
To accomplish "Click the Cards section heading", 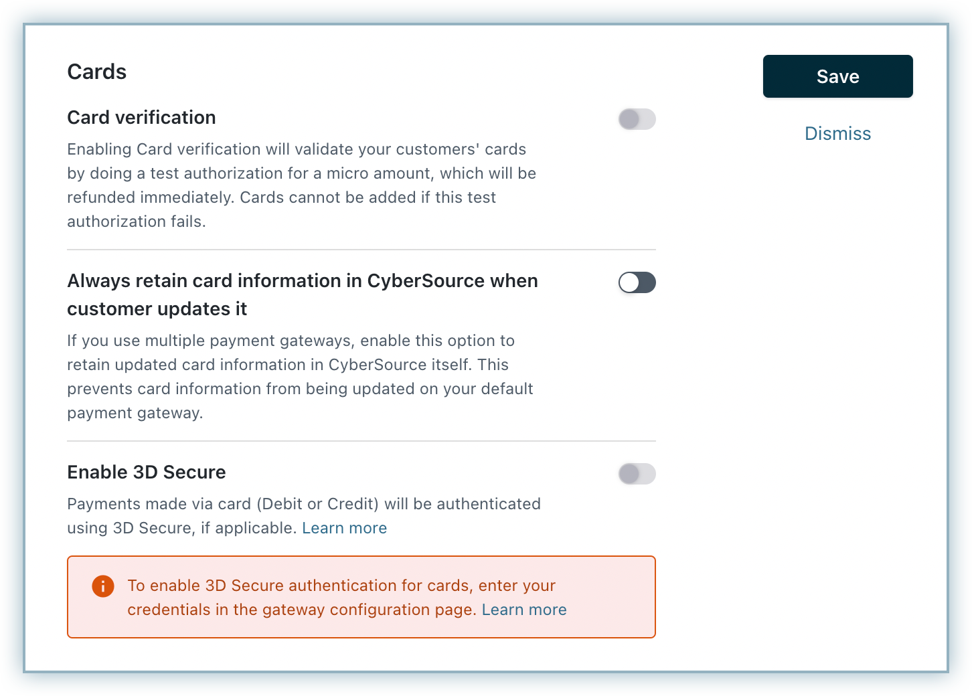I will (x=97, y=72).
